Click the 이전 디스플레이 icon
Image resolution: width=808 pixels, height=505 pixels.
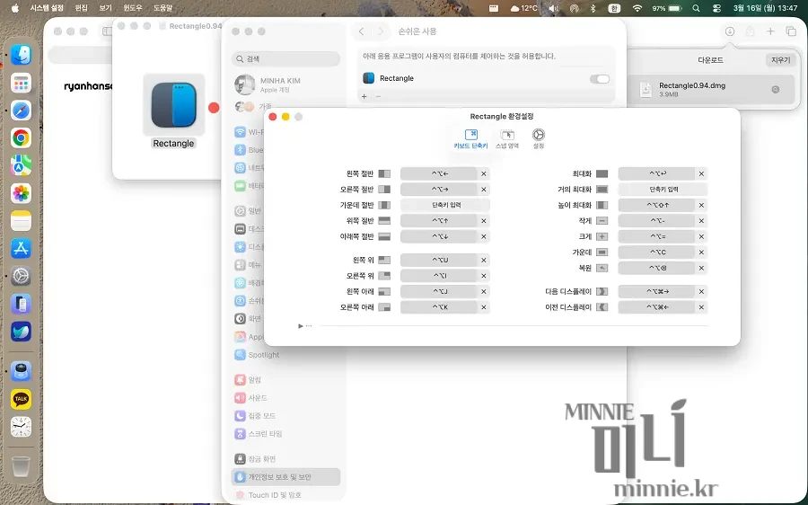[x=602, y=307]
